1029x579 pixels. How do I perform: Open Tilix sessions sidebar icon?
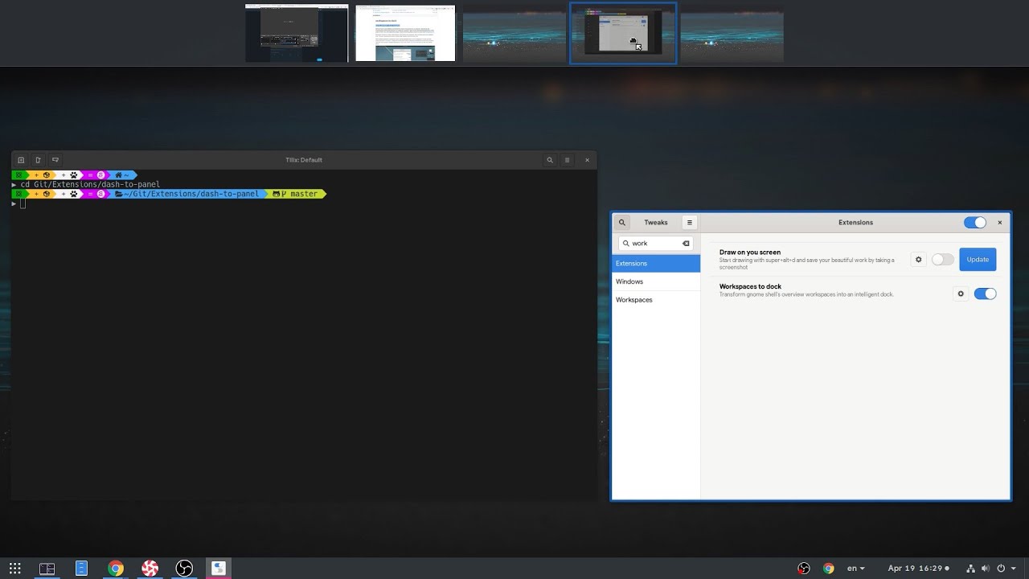[x=21, y=160]
